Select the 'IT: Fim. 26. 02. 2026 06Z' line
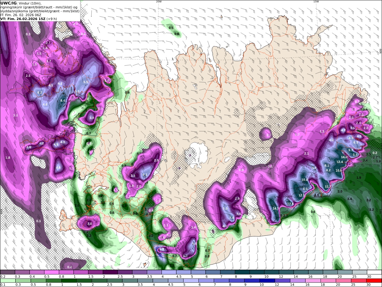 click(x=21, y=15)
